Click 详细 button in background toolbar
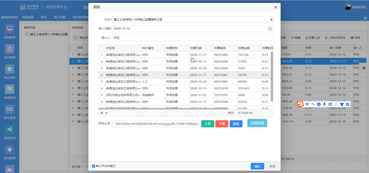This screenshot has width=369, height=173. (355, 38)
